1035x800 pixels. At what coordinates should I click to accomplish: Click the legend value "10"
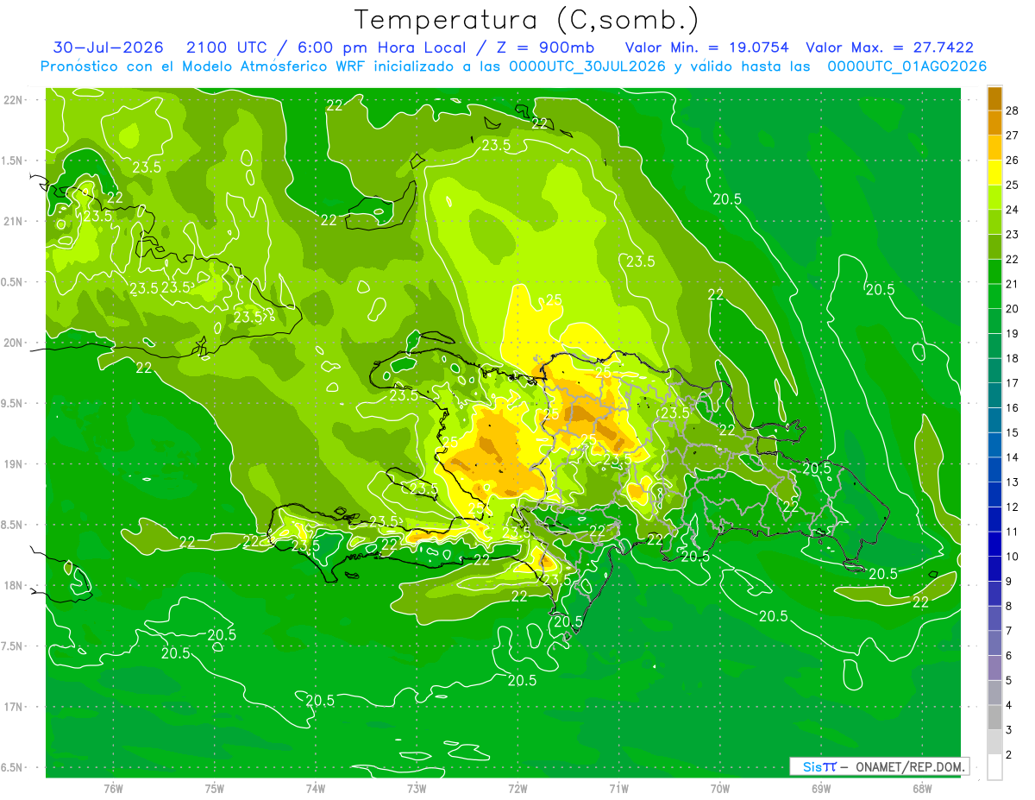(x=1013, y=557)
